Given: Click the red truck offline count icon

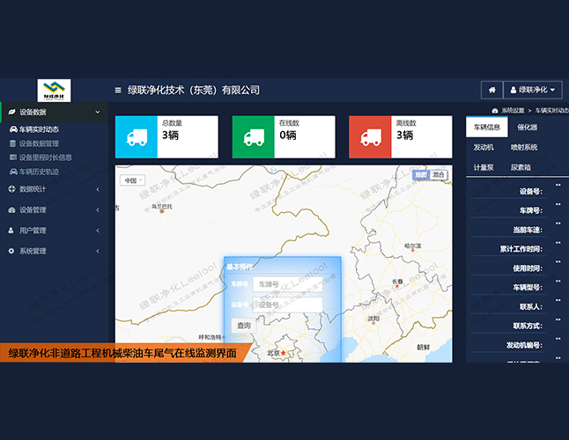Looking at the screenshot, I should click(x=370, y=136).
